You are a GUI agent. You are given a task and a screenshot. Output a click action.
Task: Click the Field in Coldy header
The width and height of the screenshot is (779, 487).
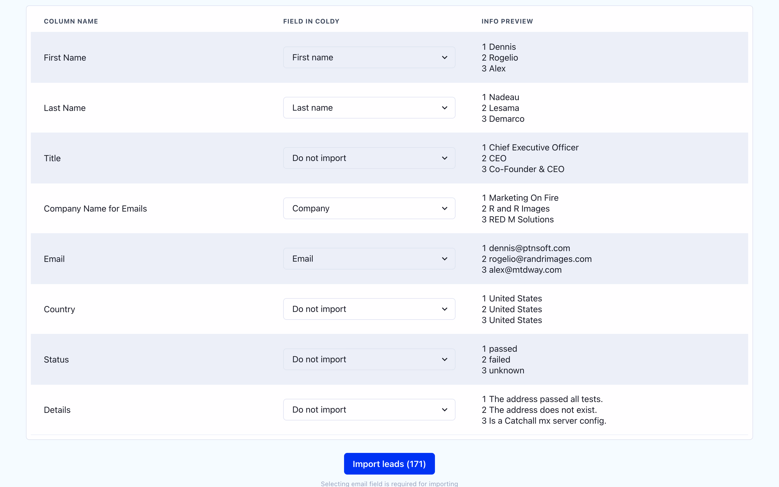tap(311, 21)
